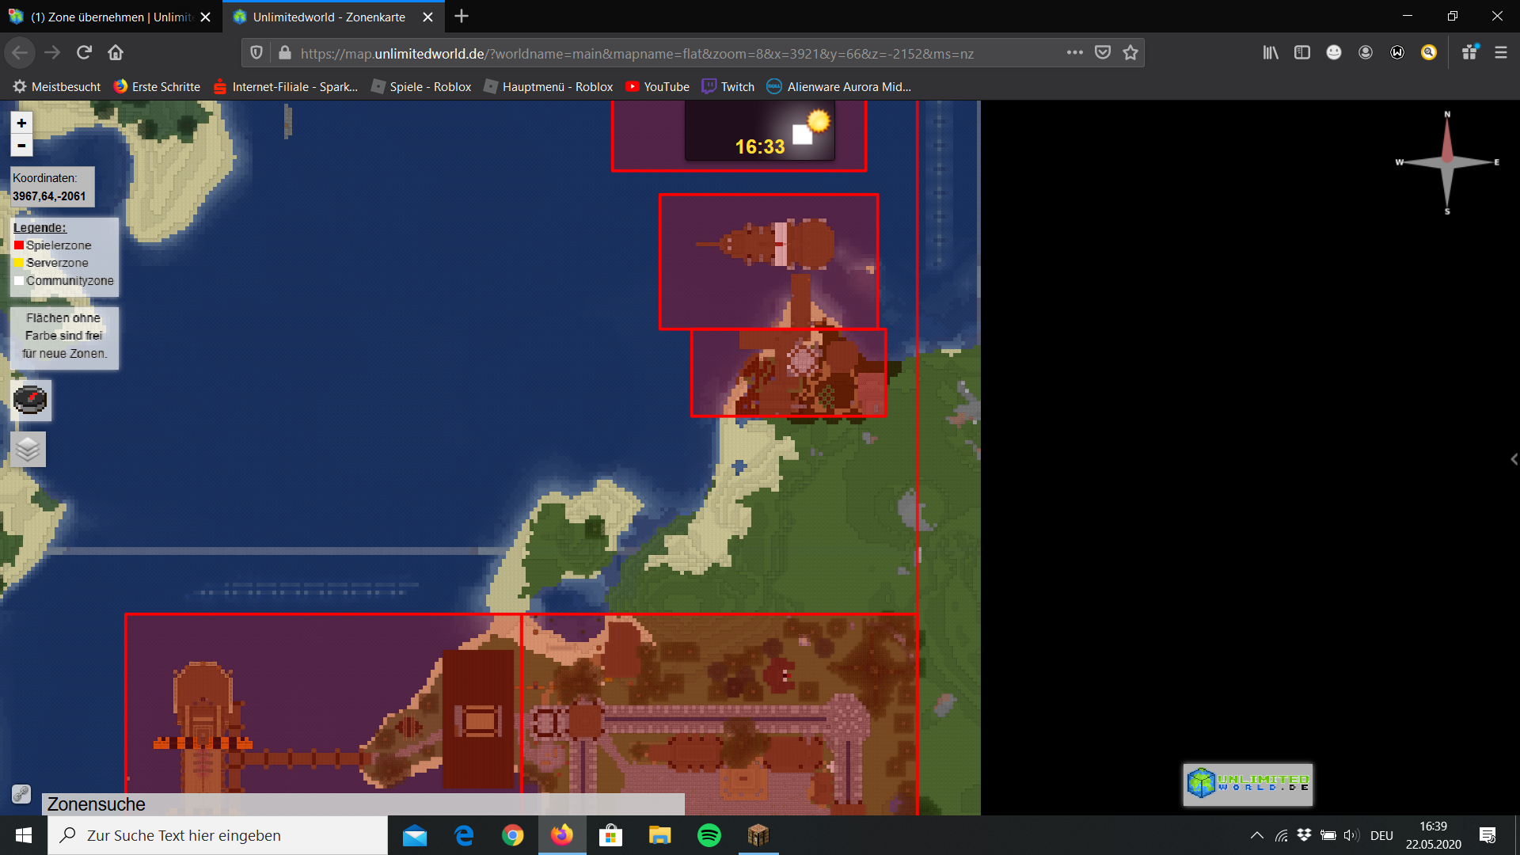Open the Firefox library
The height and width of the screenshot is (855, 1520).
click(x=1271, y=52)
